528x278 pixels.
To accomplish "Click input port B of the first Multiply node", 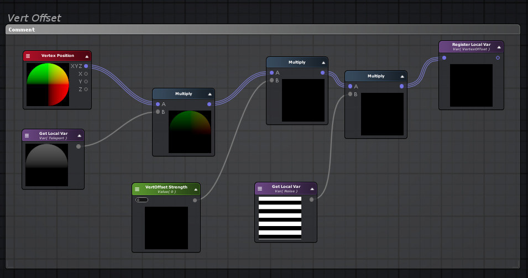I will point(158,112).
